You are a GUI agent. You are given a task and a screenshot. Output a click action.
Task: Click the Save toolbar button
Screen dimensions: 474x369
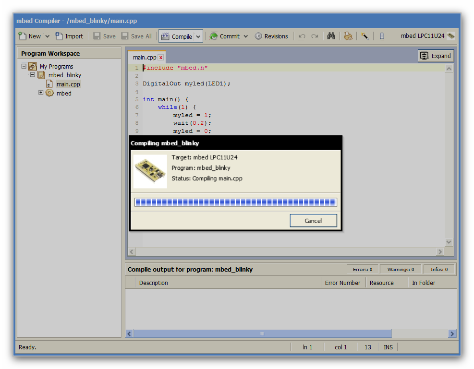point(105,36)
